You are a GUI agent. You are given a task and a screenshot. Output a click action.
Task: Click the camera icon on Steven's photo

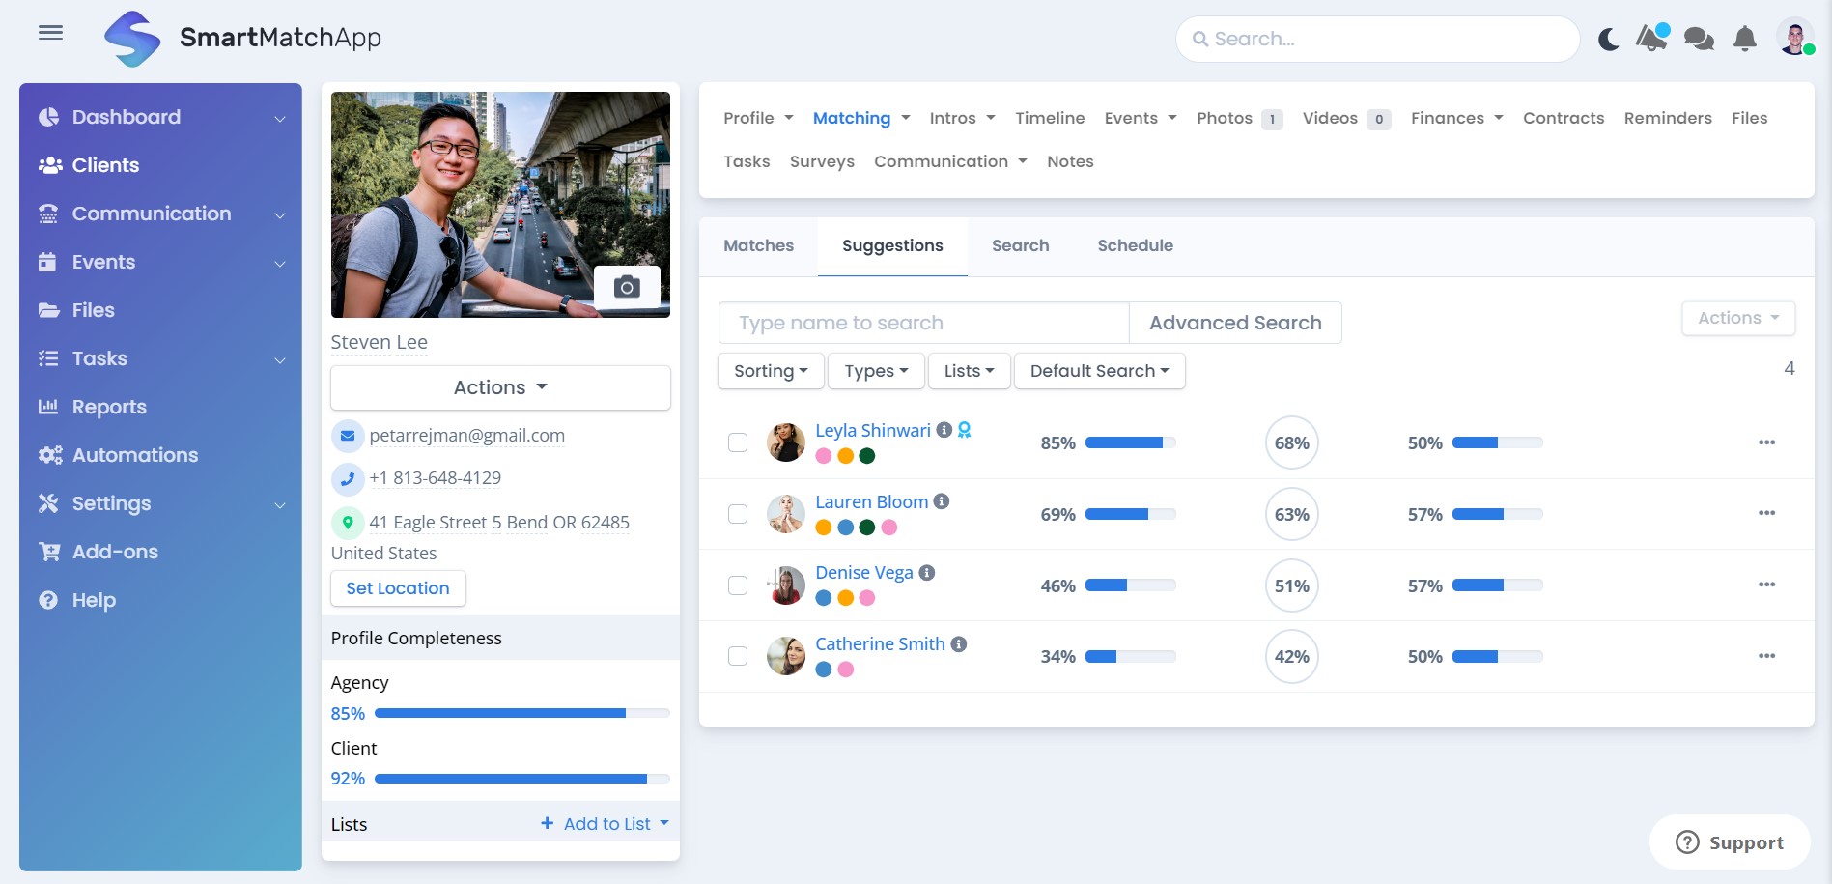(x=628, y=286)
